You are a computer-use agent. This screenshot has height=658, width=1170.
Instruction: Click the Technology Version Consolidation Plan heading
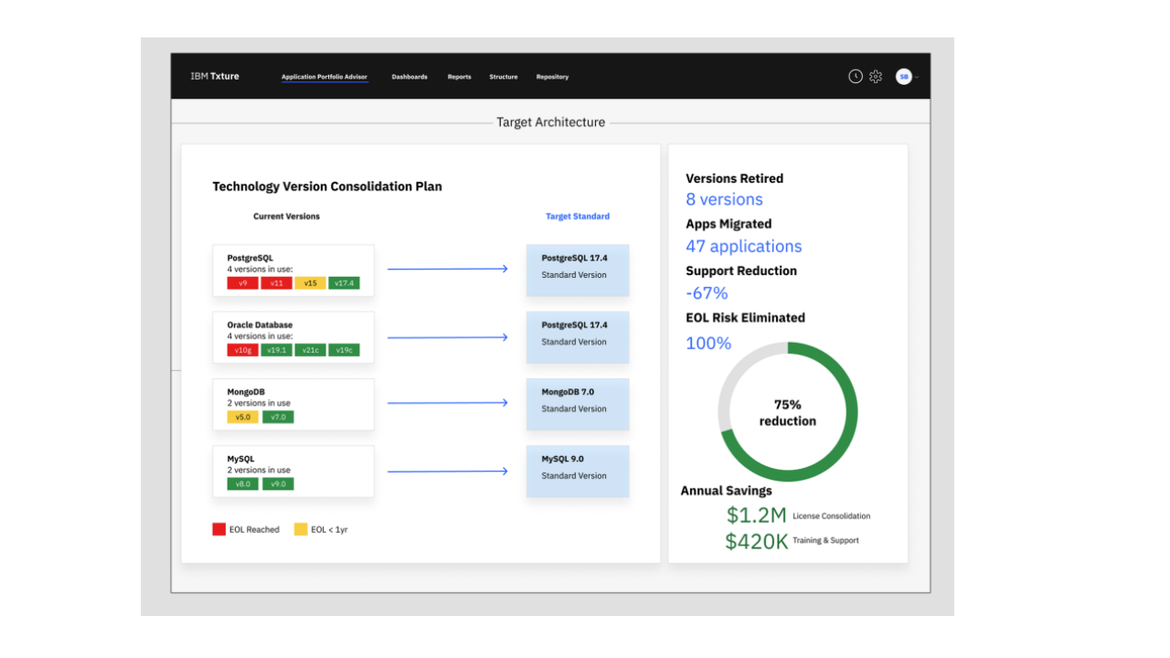click(x=327, y=186)
